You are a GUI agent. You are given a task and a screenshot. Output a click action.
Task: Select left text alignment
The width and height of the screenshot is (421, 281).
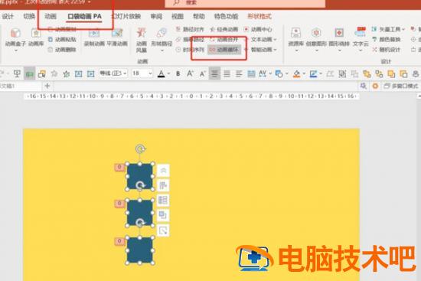(x=239, y=74)
